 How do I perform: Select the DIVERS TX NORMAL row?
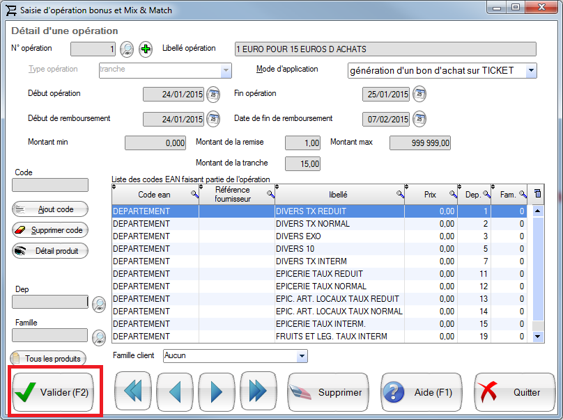(319, 224)
